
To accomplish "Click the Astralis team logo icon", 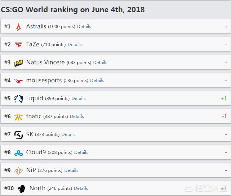I will click(18, 27).
